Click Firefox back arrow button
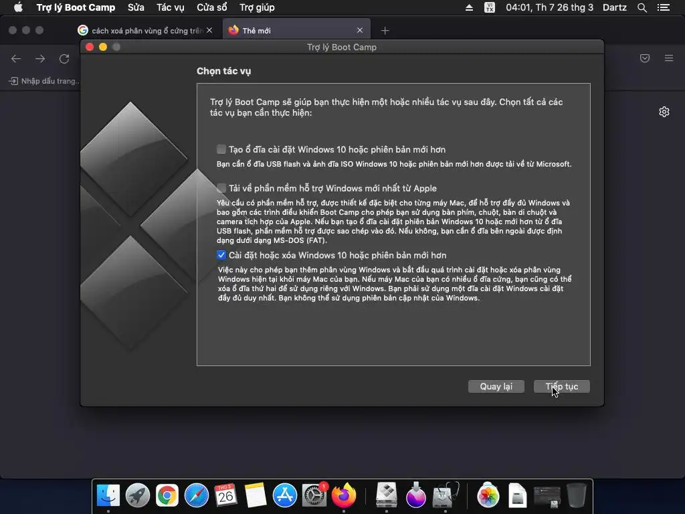685x514 pixels. coord(16,59)
